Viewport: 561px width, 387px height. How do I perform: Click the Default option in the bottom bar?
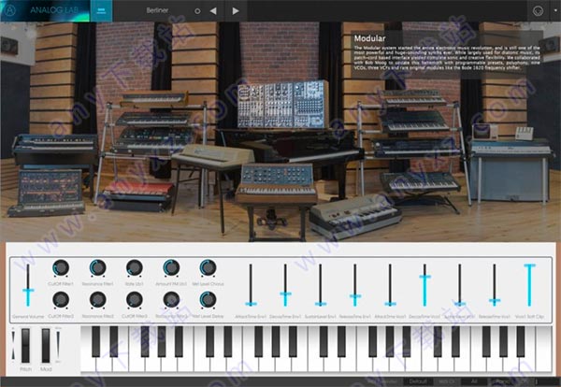pyautogui.click(x=418, y=381)
